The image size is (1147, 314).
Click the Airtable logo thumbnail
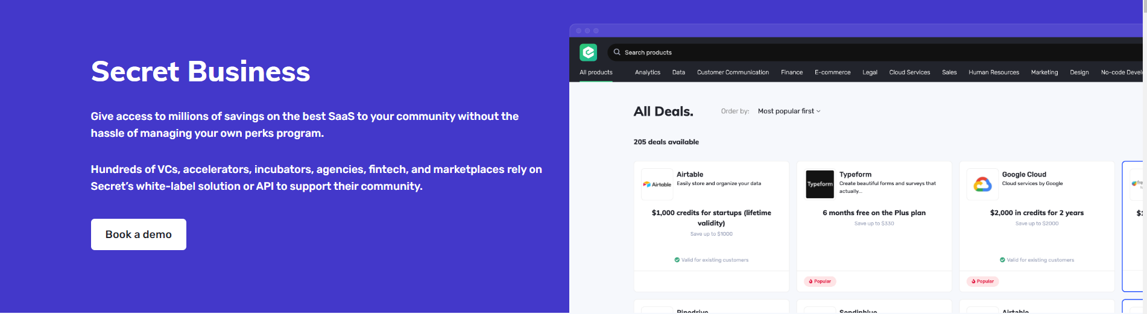[657, 184]
